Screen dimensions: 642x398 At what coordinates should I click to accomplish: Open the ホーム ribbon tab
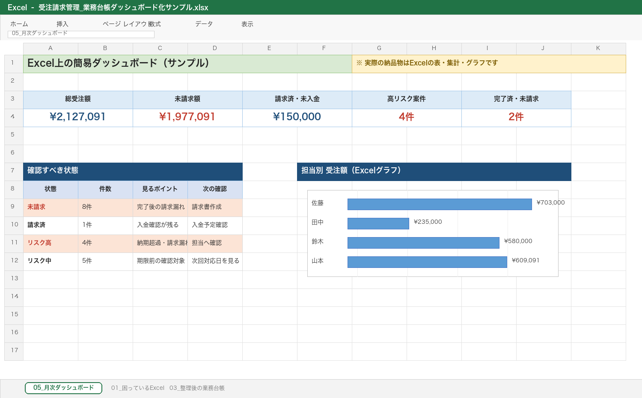click(19, 24)
